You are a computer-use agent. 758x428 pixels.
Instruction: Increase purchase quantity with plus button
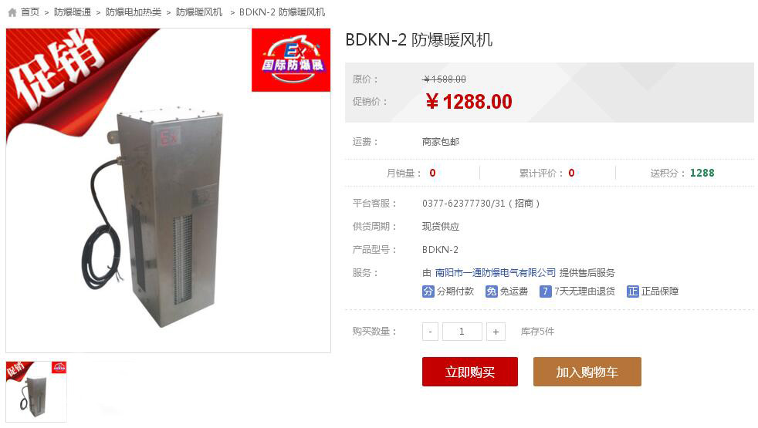pos(496,332)
